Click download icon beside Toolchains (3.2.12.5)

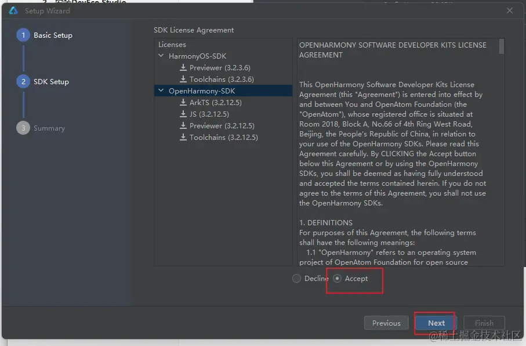[x=183, y=138]
